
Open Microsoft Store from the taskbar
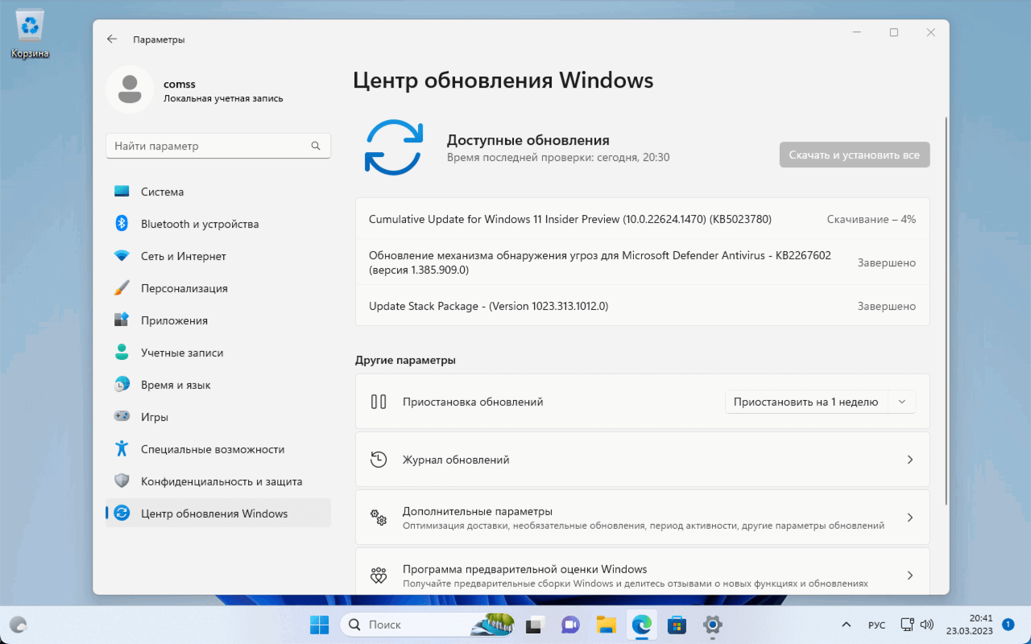point(677,625)
